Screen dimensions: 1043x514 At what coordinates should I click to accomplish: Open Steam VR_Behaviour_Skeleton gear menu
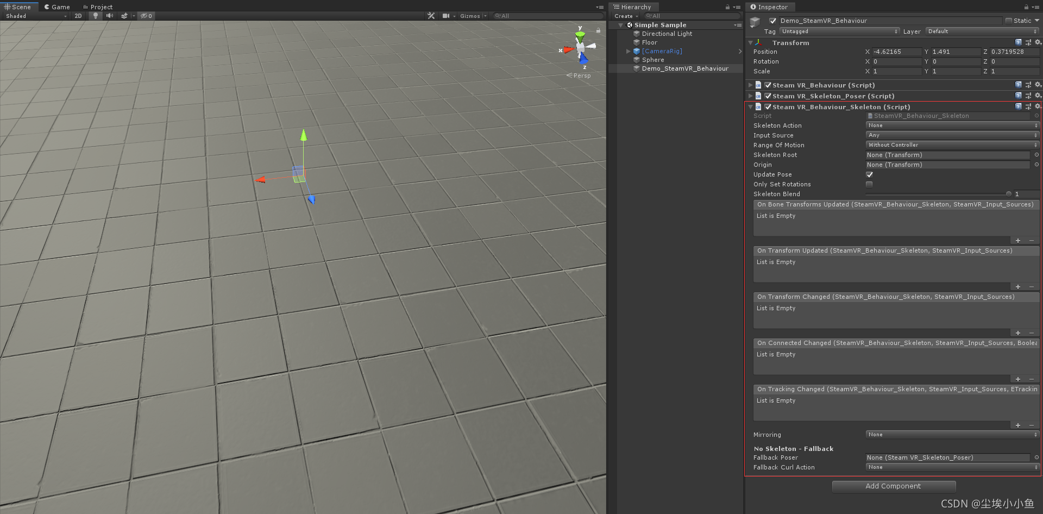(x=1038, y=106)
